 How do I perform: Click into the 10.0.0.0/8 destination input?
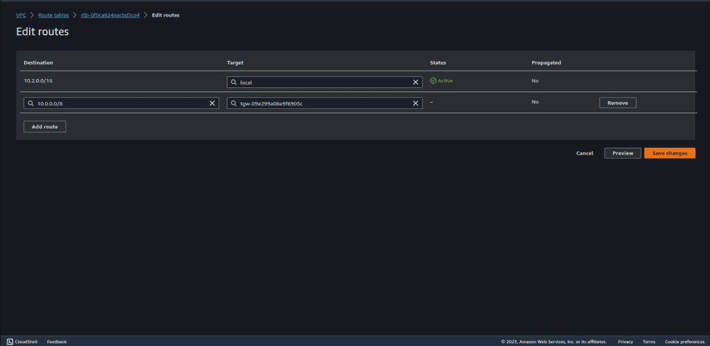pos(119,103)
